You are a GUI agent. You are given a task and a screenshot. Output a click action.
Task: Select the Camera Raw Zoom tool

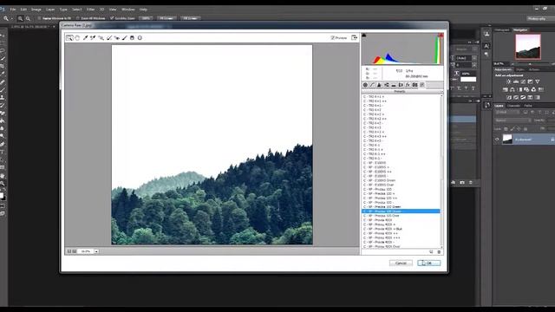click(x=69, y=38)
